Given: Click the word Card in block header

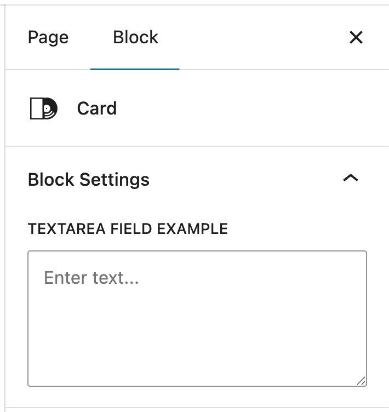Looking at the screenshot, I should pyautogui.click(x=96, y=108).
